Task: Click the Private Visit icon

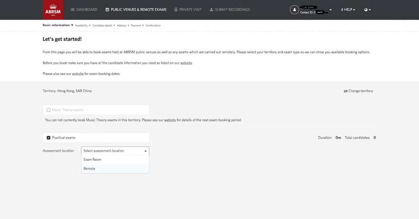Action: coord(176,9)
